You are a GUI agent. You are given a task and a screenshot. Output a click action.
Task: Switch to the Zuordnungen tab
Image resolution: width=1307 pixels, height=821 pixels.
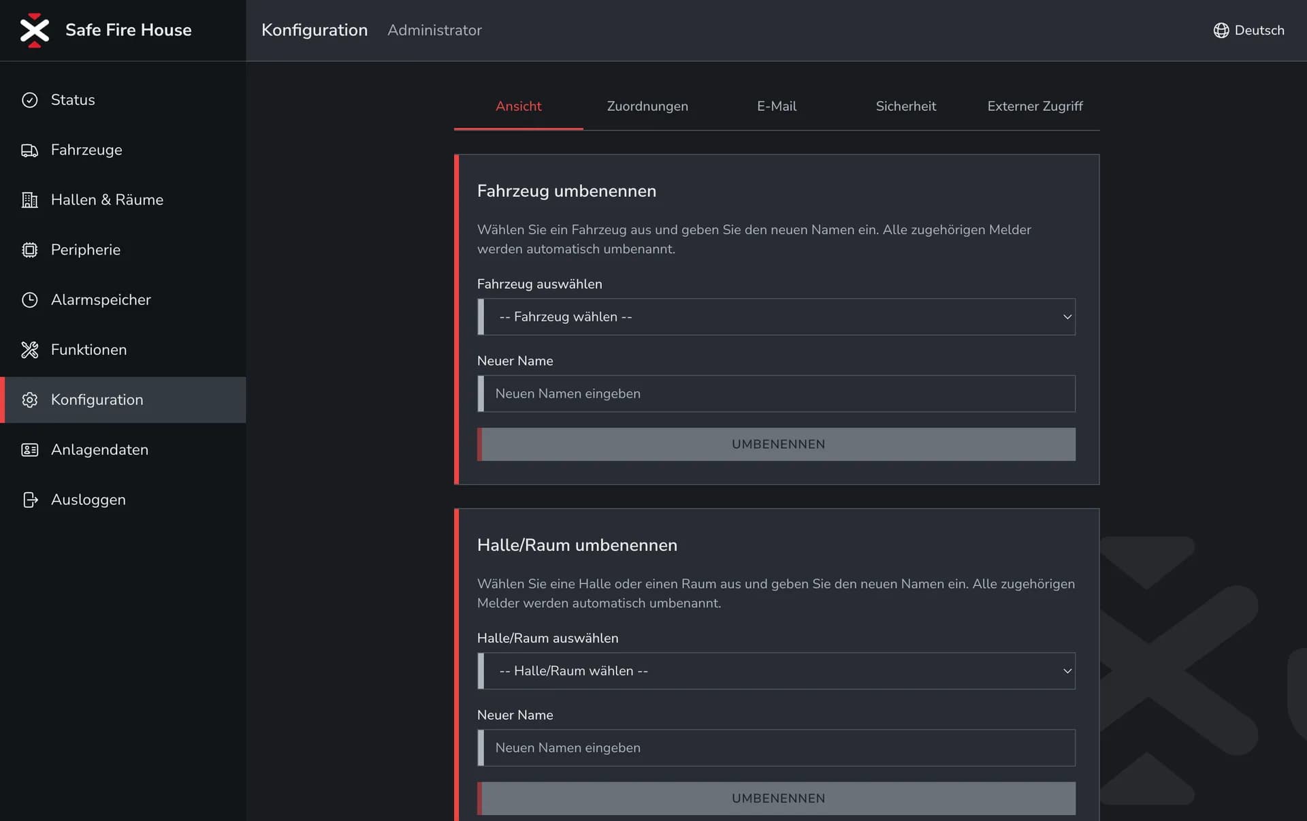[x=647, y=106]
